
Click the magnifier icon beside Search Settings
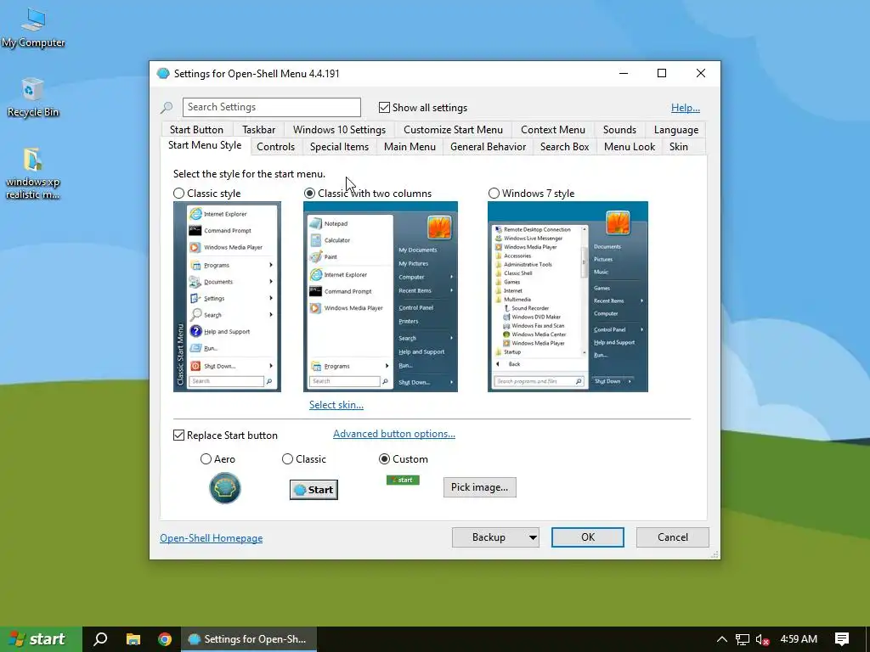tap(167, 108)
